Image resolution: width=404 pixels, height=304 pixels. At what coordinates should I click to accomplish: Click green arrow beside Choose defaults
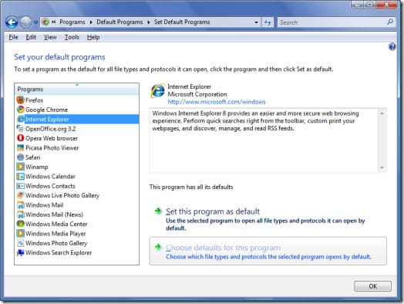point(158,247)
